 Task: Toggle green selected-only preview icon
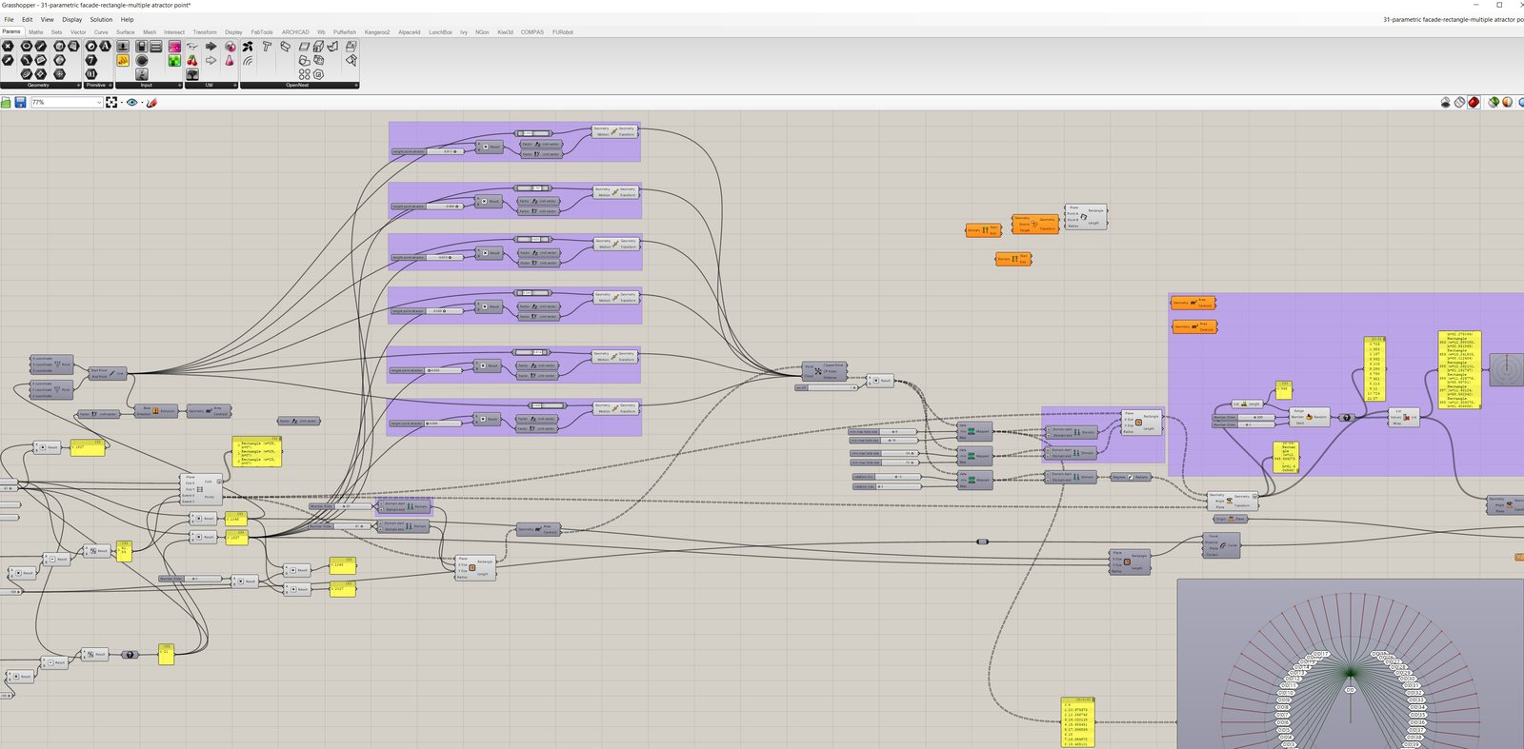point(1494,102)
